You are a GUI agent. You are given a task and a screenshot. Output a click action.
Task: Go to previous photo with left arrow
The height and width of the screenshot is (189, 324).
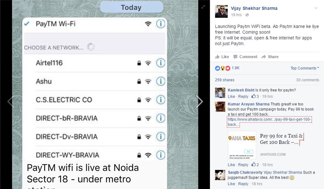10,101
